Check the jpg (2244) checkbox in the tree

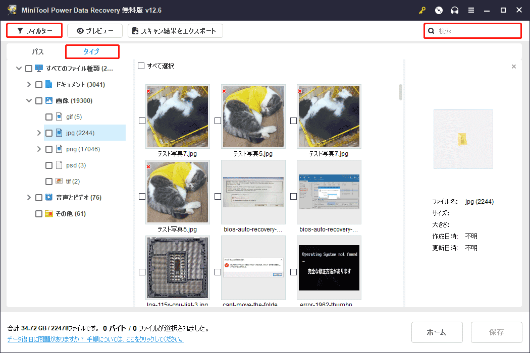(49, 133)
